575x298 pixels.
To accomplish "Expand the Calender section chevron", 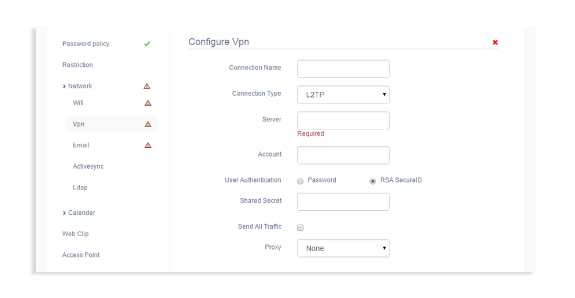I will (64, 213).
